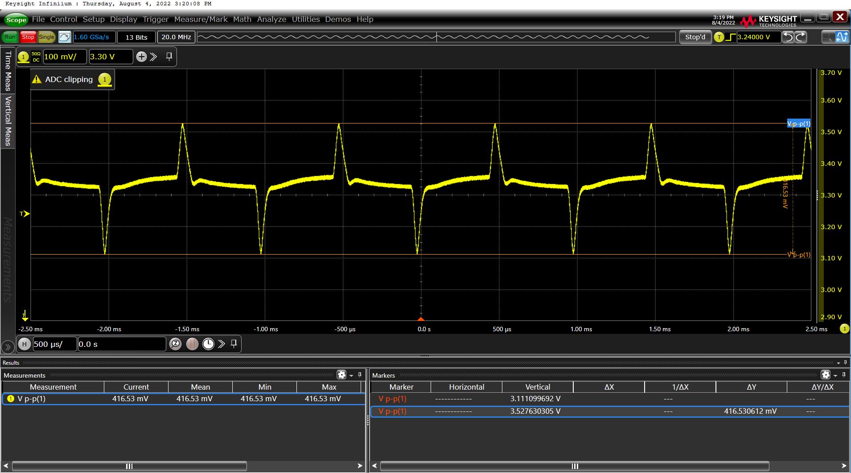This screenshot has width=851, height=473.
Task: Edit the 500 µs/ timebase scale field
Action: 54,344
